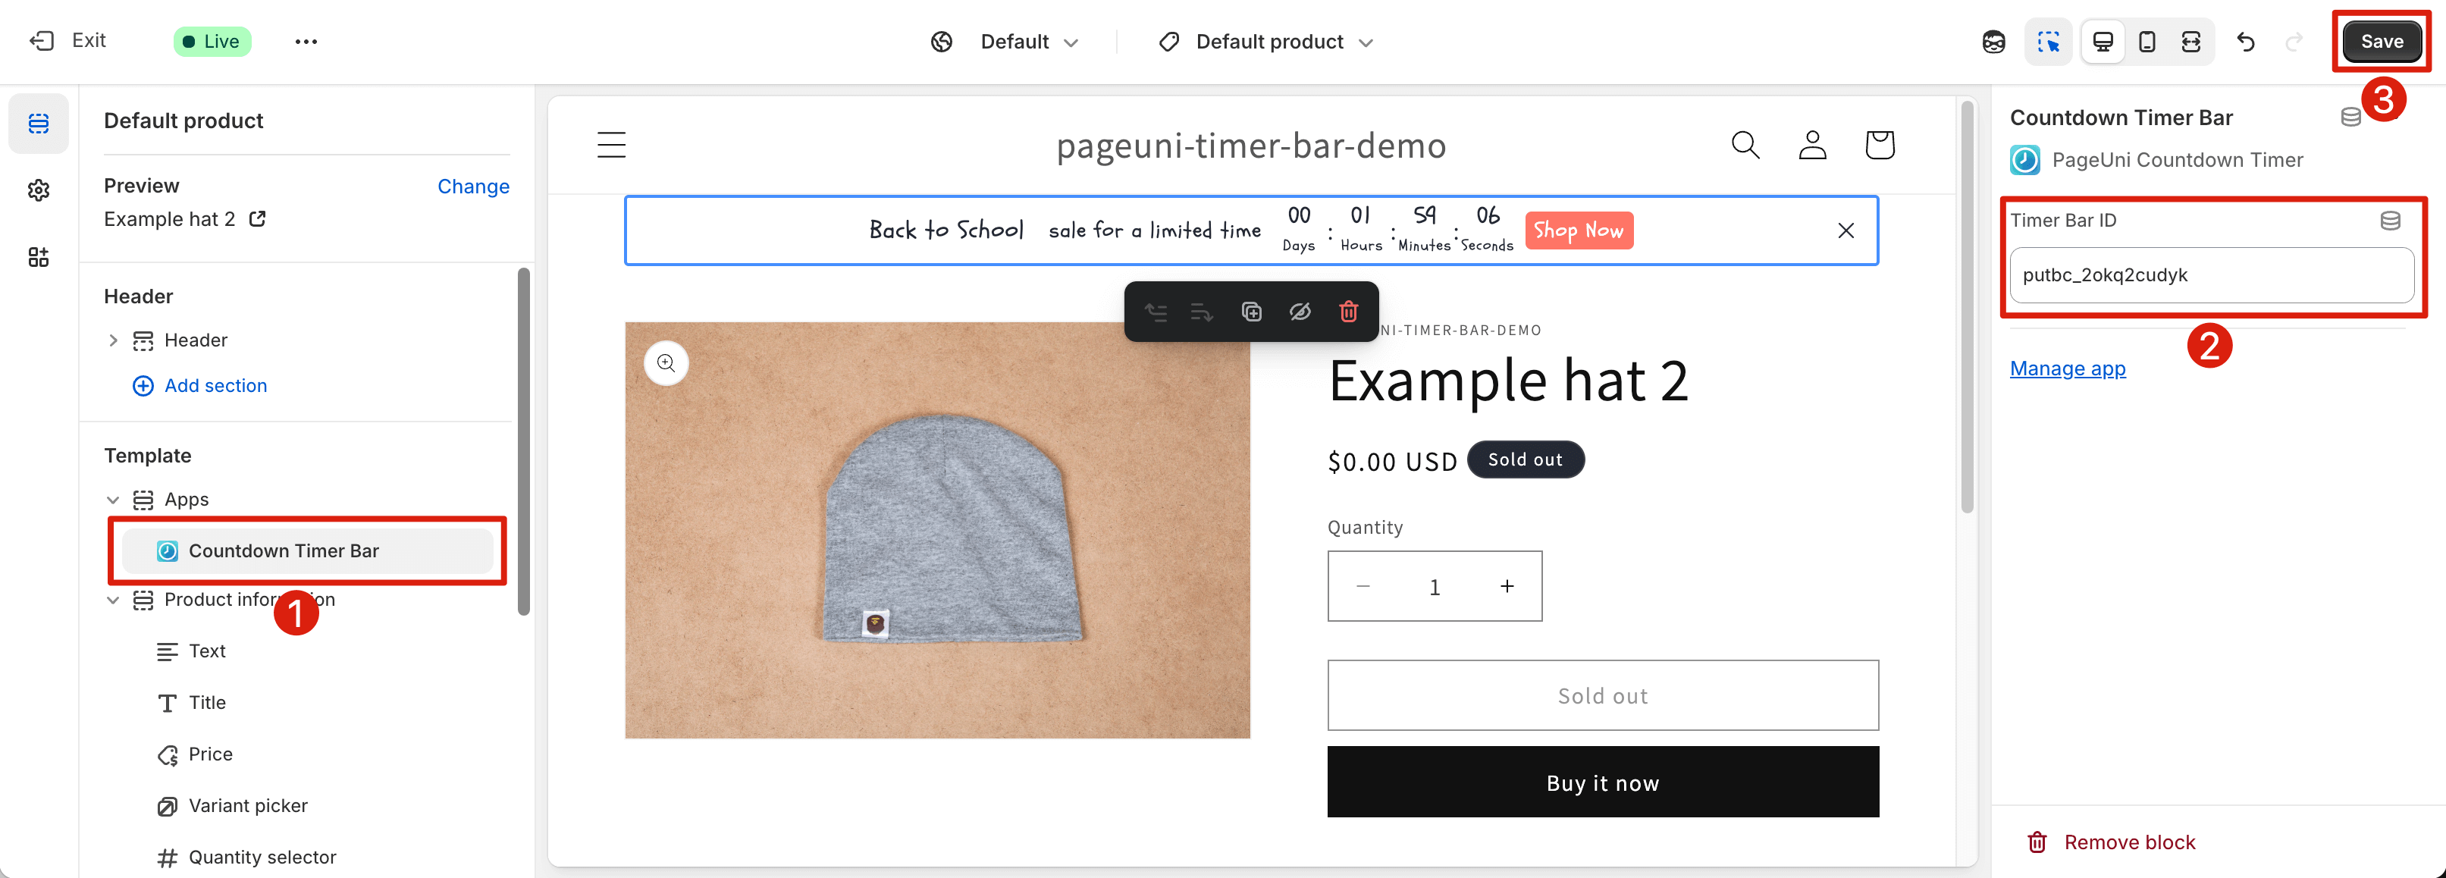
Task: Switch to mobile preview mode
Action: click(2147, 42)
